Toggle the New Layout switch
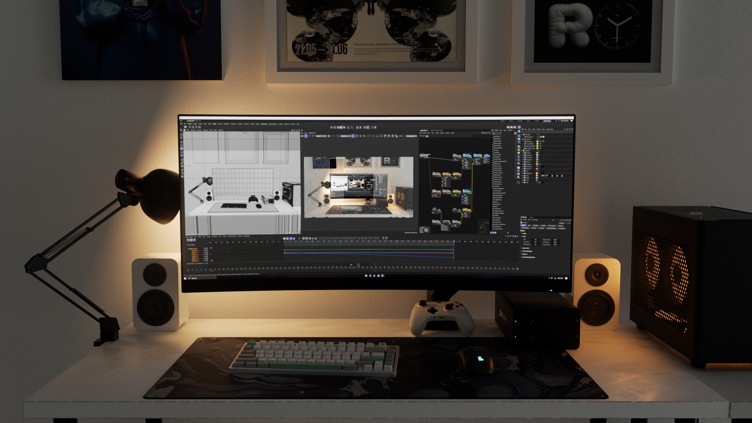The width and height of the screenshot is (752, 423). pyautogui.click(x=571, y=121)
